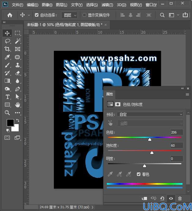Select the Frame tool
The width and height of the screenshot is (192, 211).
point(18,49)
